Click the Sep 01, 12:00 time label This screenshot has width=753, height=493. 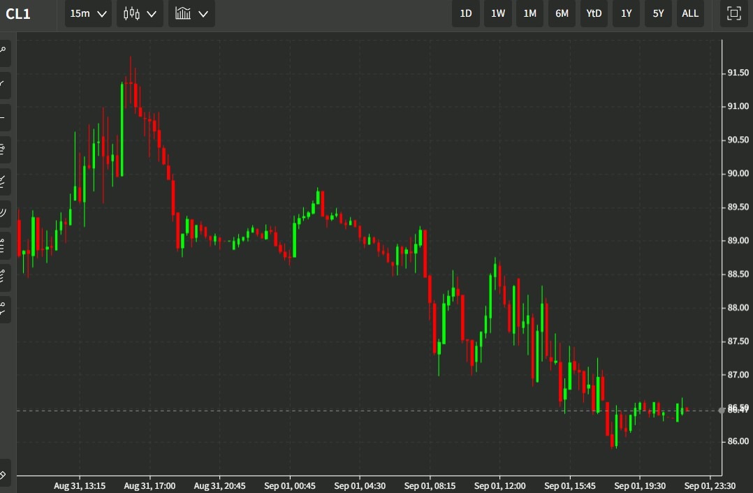(500, 486)
